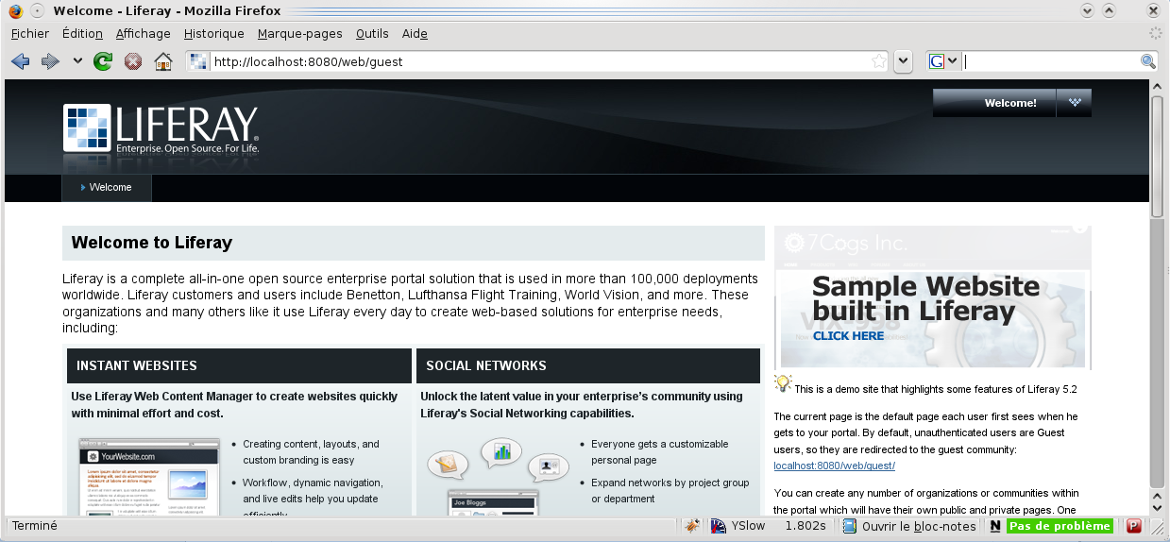Screen dimensions: 1170x542
Task: Click the Welcome to Liferay heading
Action: click(152, 243)
